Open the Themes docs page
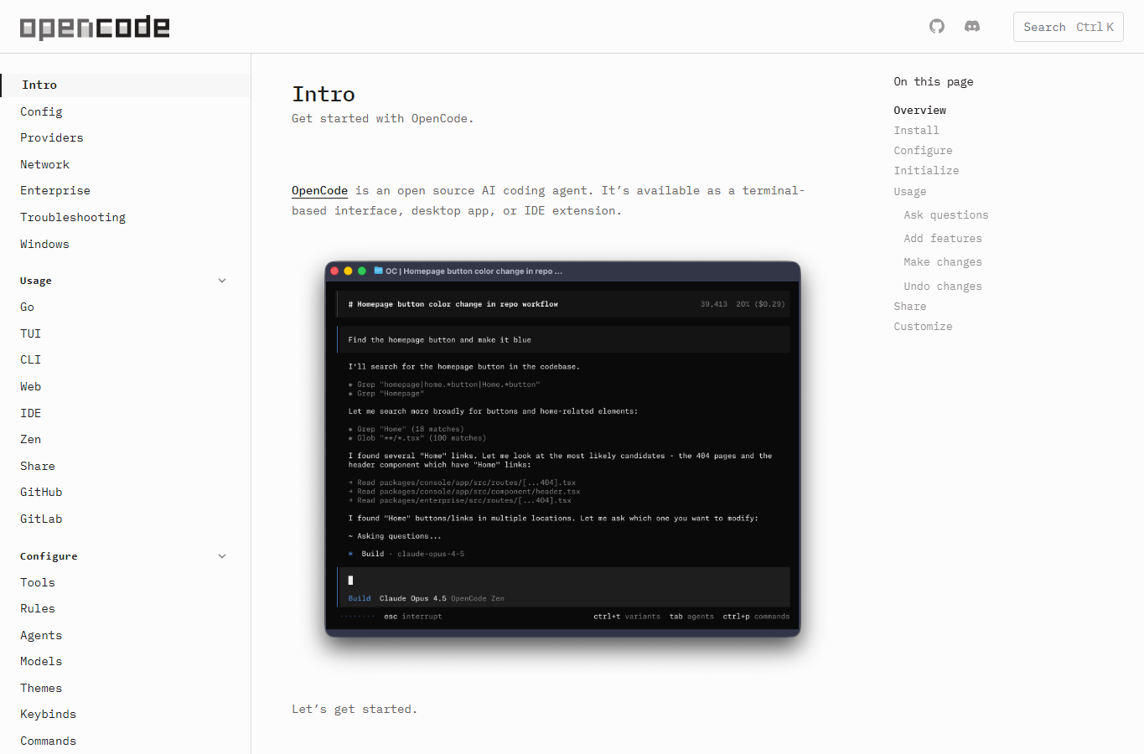This screenshot has width=1144, height=754. click(x=41, y=688)
